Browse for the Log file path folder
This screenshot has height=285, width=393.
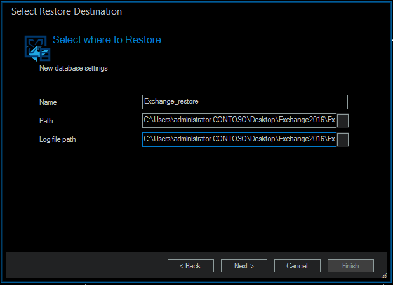[343, 140]
